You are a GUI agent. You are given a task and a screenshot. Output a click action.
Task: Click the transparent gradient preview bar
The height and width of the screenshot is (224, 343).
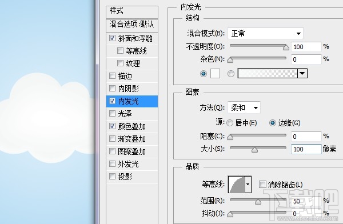(268, 73)
